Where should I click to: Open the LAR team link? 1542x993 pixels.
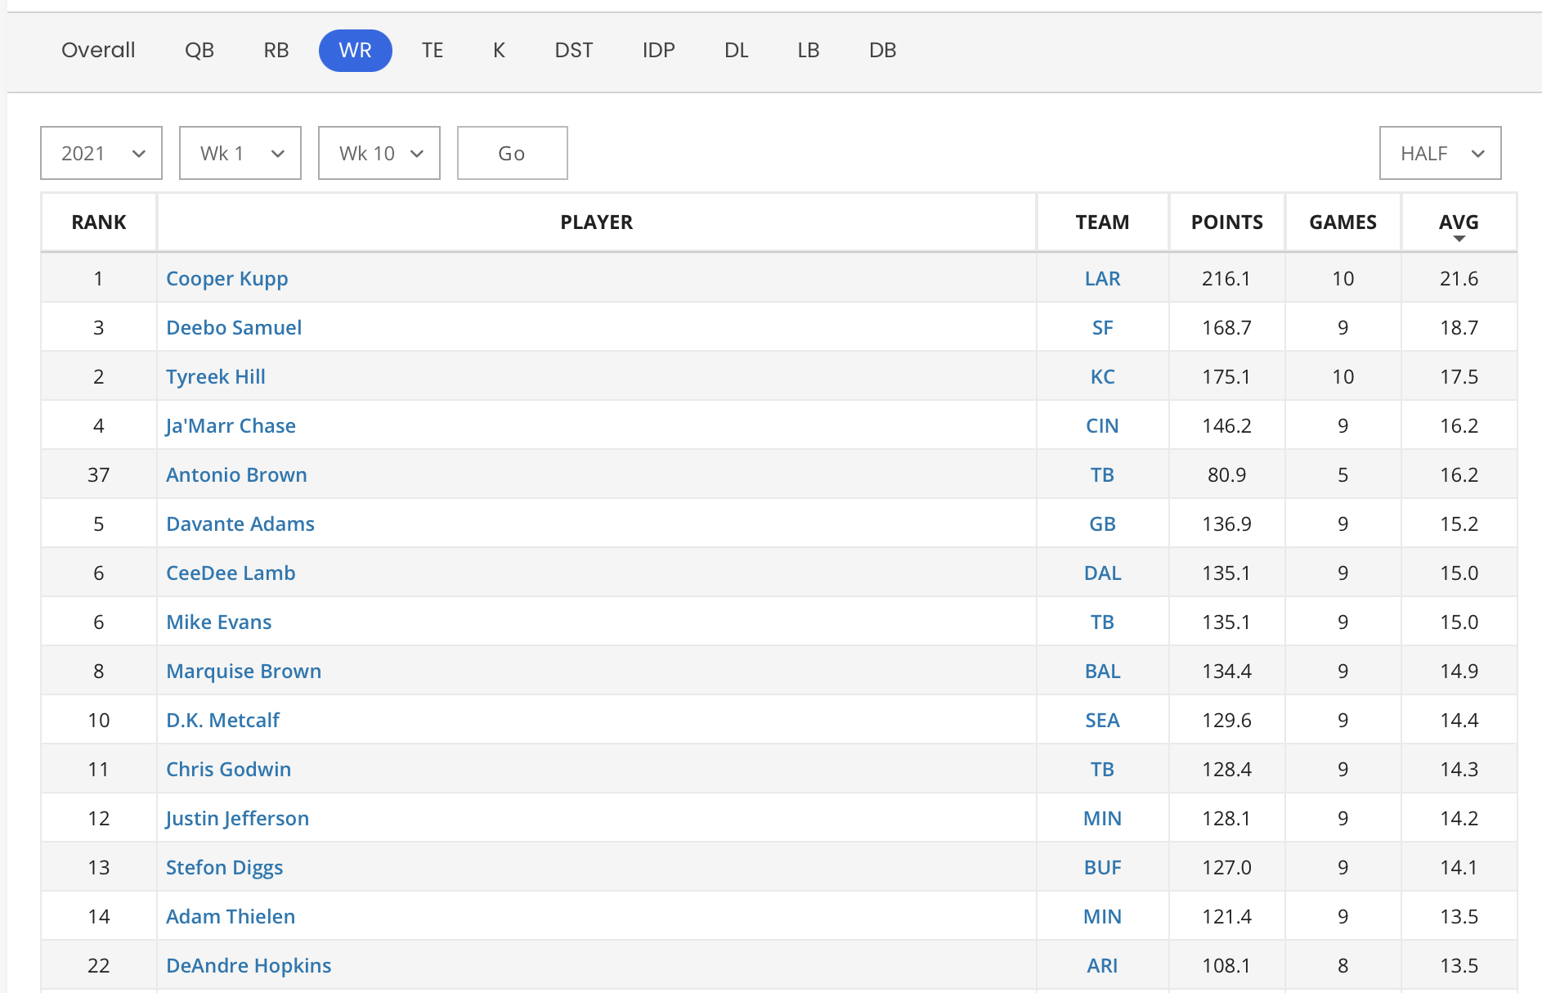tap(1103, 279)
